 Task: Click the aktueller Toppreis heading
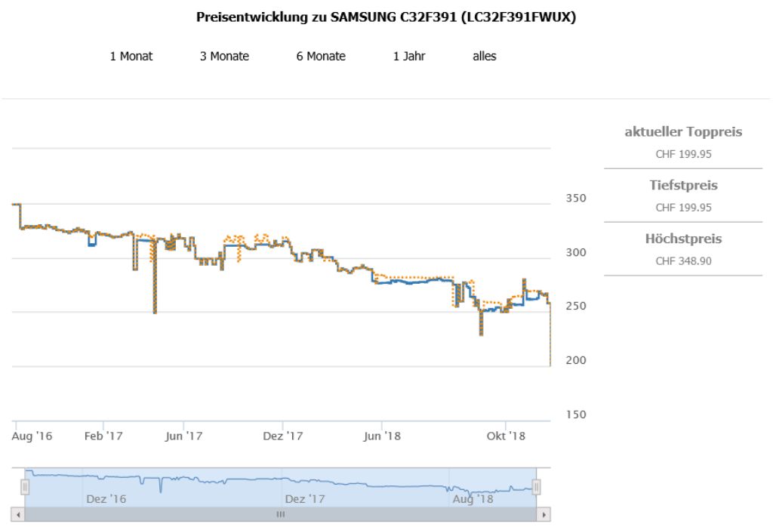point(683,132)
